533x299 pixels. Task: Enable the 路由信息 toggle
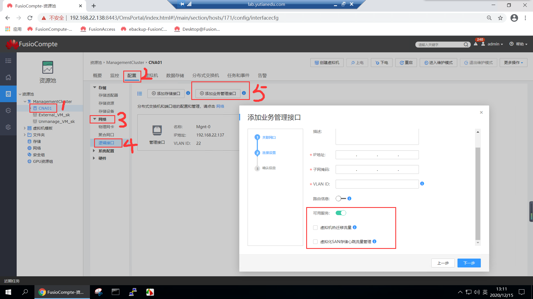[x=341, y=199]
